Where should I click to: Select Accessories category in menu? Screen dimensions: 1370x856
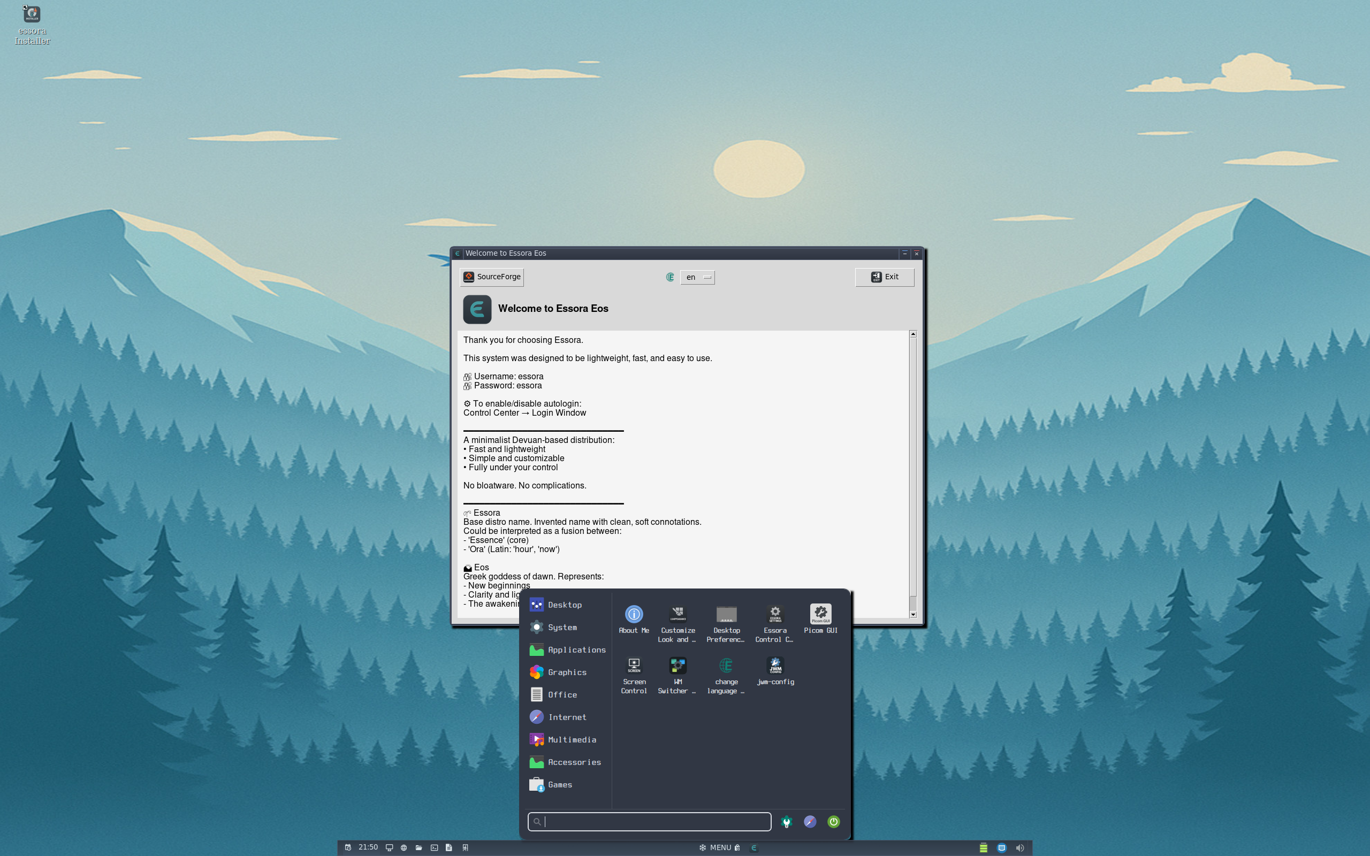[566, 762]
